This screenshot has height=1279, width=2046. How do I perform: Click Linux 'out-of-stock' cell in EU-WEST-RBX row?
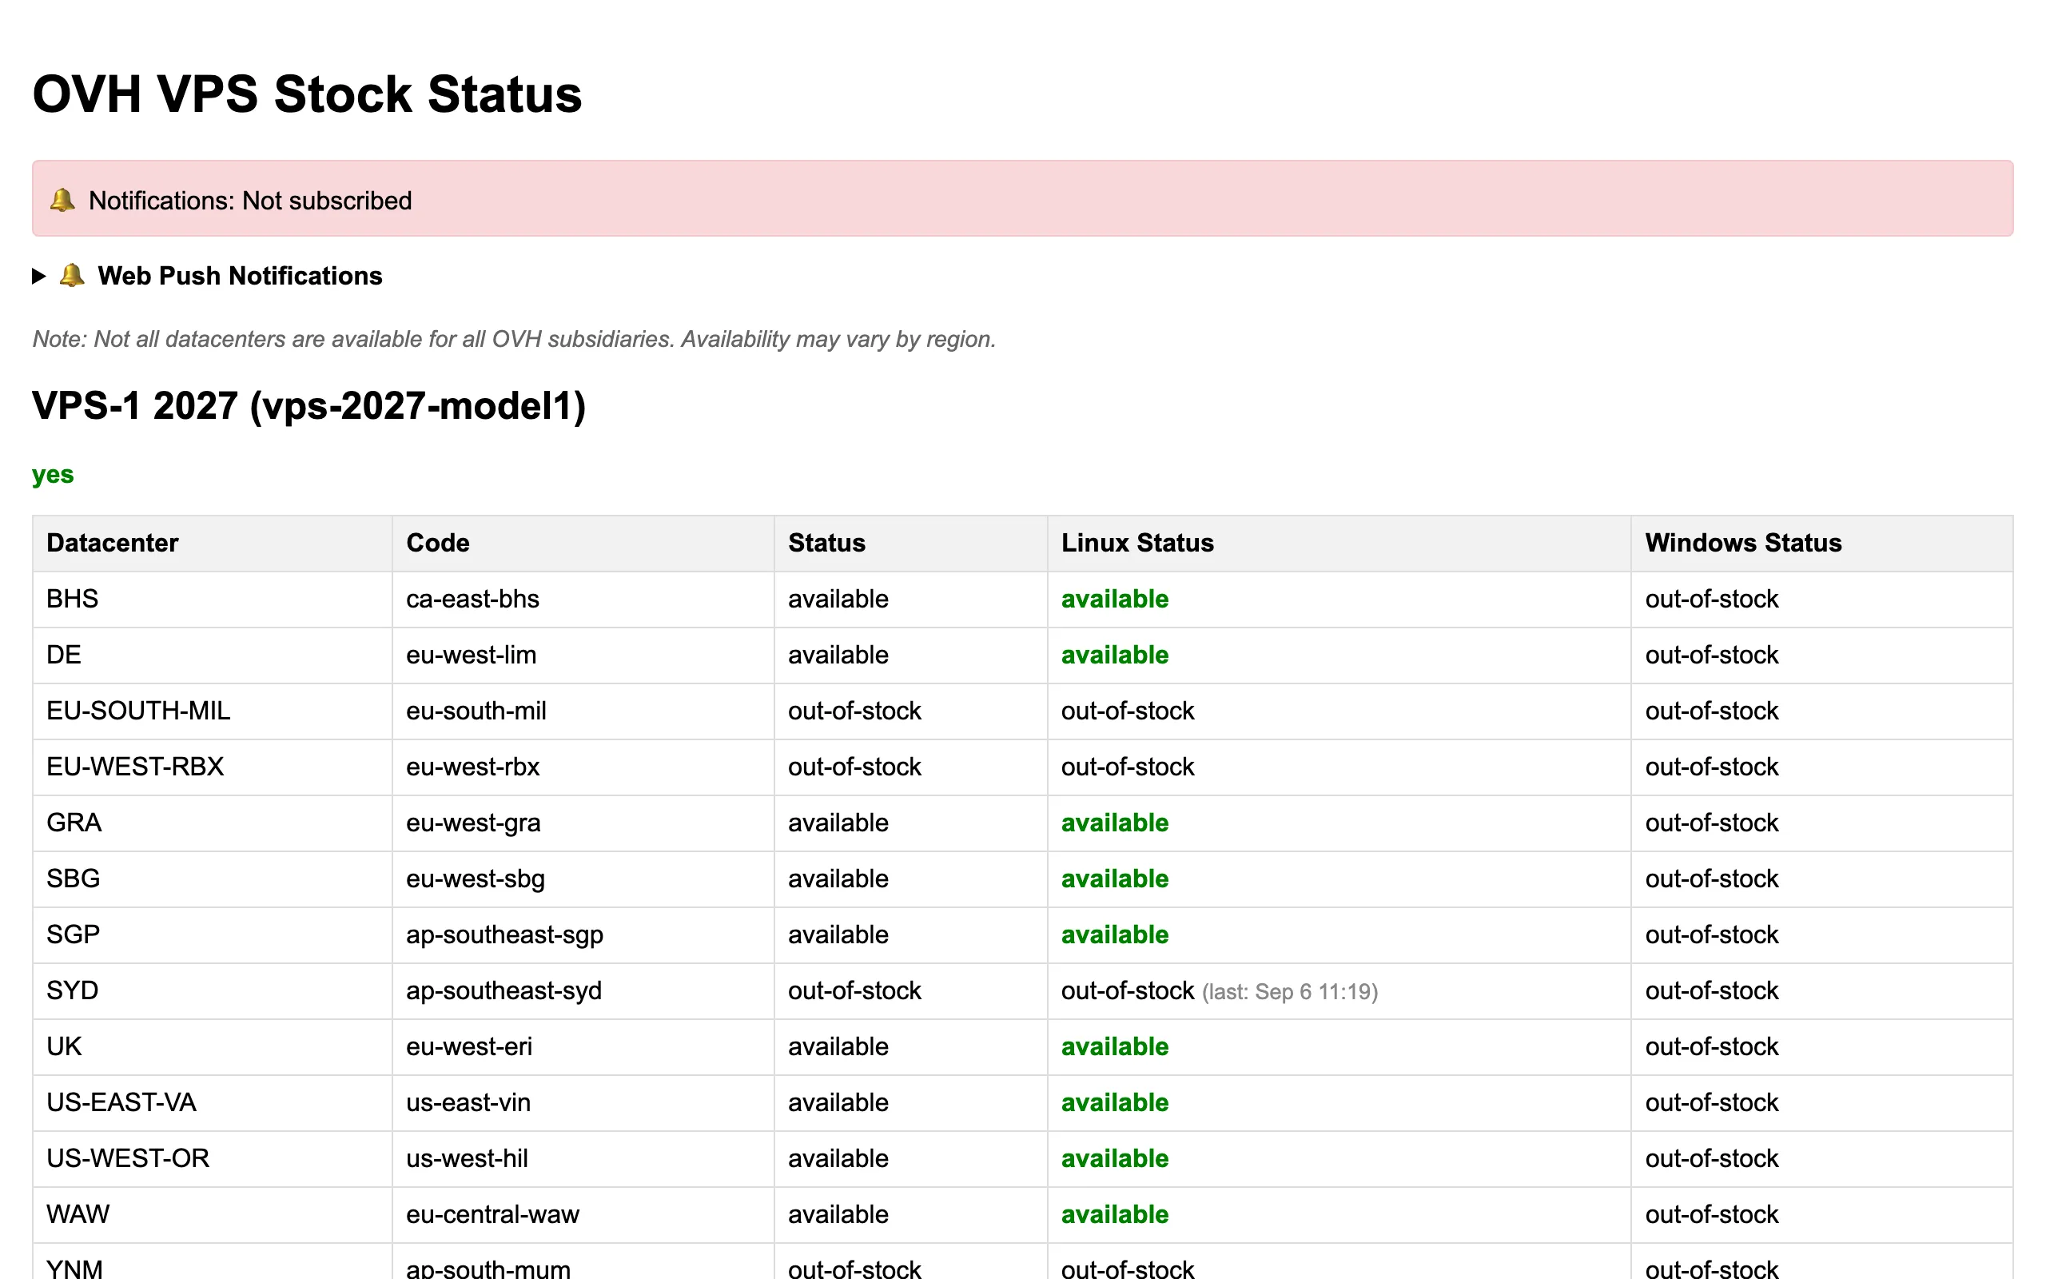pos(1339,767)
